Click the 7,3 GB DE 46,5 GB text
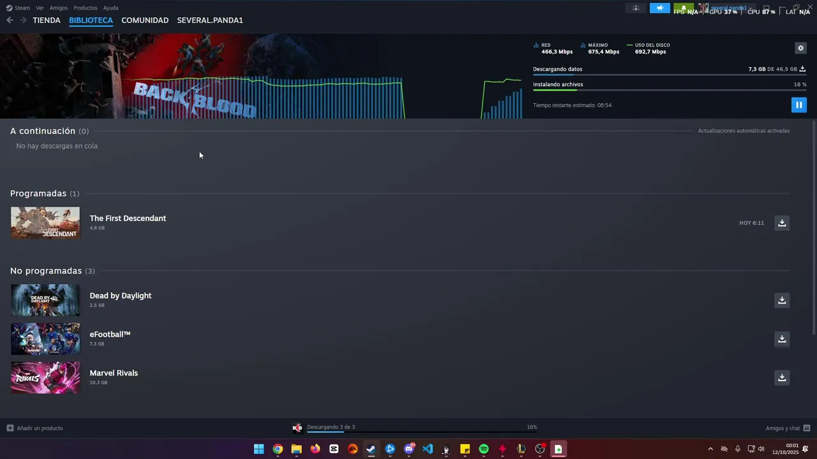817x459 pixels. [772, 69]
